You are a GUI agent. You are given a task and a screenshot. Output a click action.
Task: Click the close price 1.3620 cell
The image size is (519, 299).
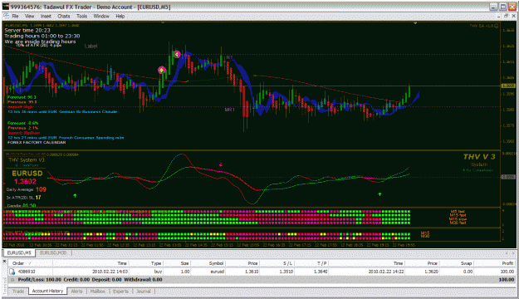click(x=432, y=272)
